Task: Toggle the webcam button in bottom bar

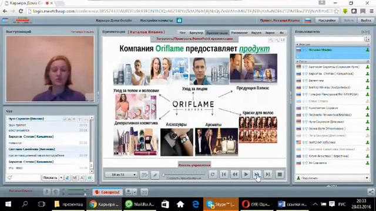Action: coord(56,192)
